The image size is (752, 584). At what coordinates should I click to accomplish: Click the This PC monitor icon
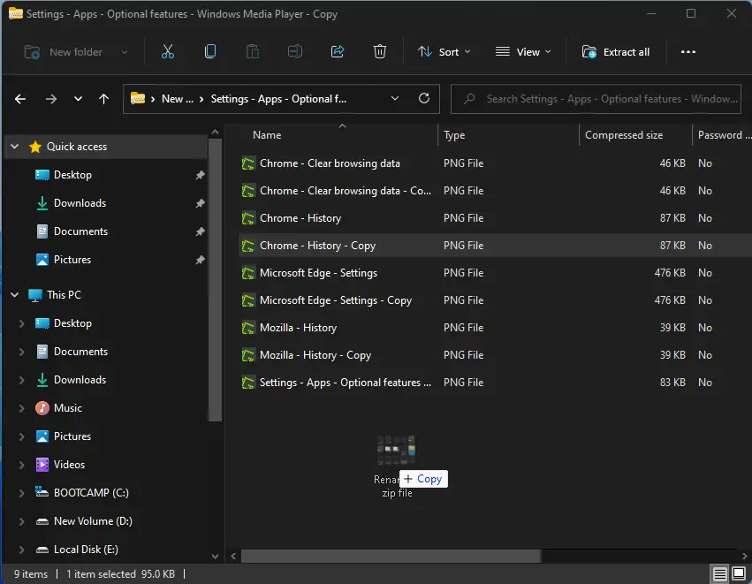35,295
